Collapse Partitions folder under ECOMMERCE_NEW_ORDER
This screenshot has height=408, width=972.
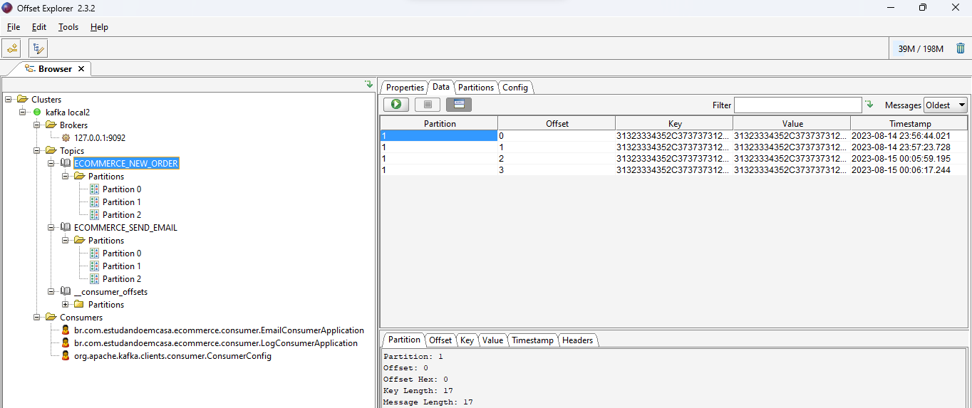pos(66,177)
